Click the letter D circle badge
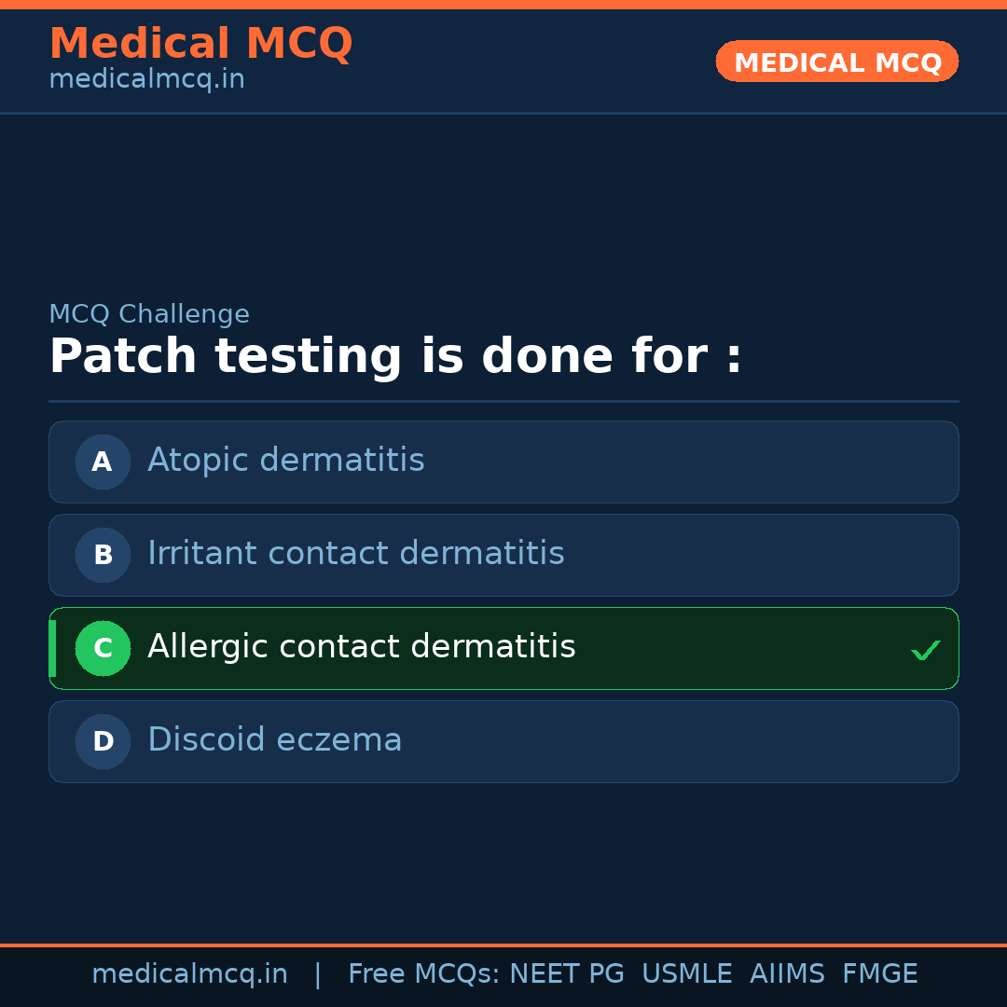 [x=103, y=741]
